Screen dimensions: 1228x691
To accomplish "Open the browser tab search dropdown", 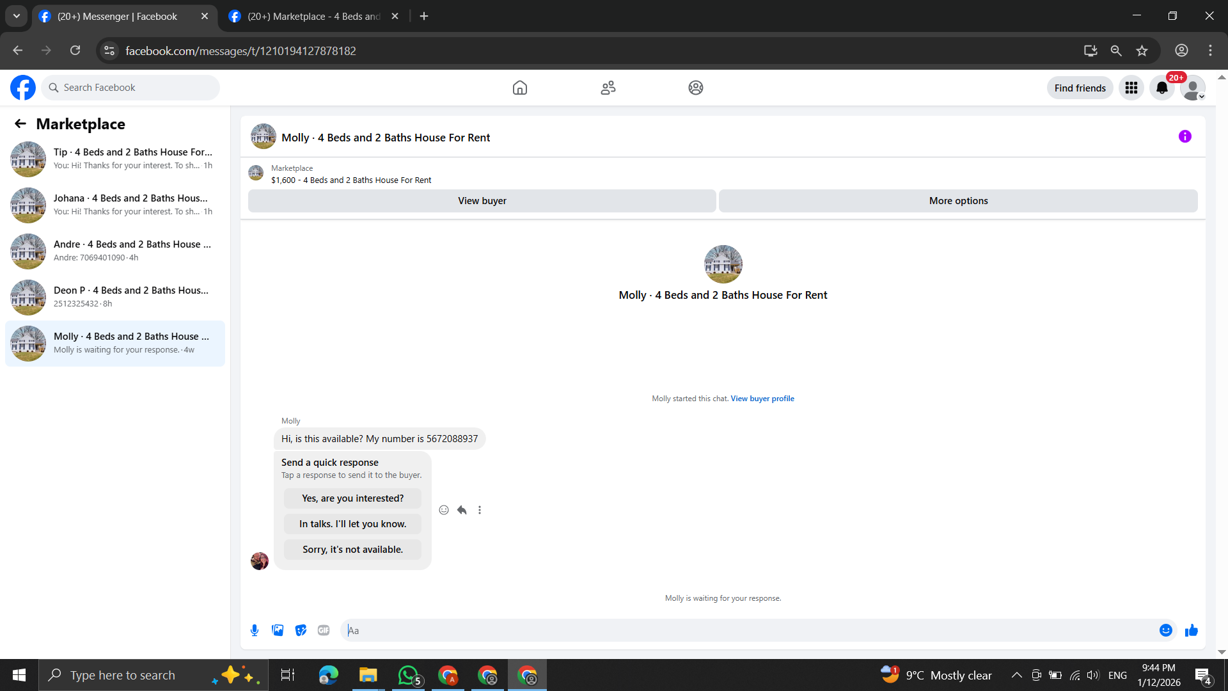I will 17,16.
